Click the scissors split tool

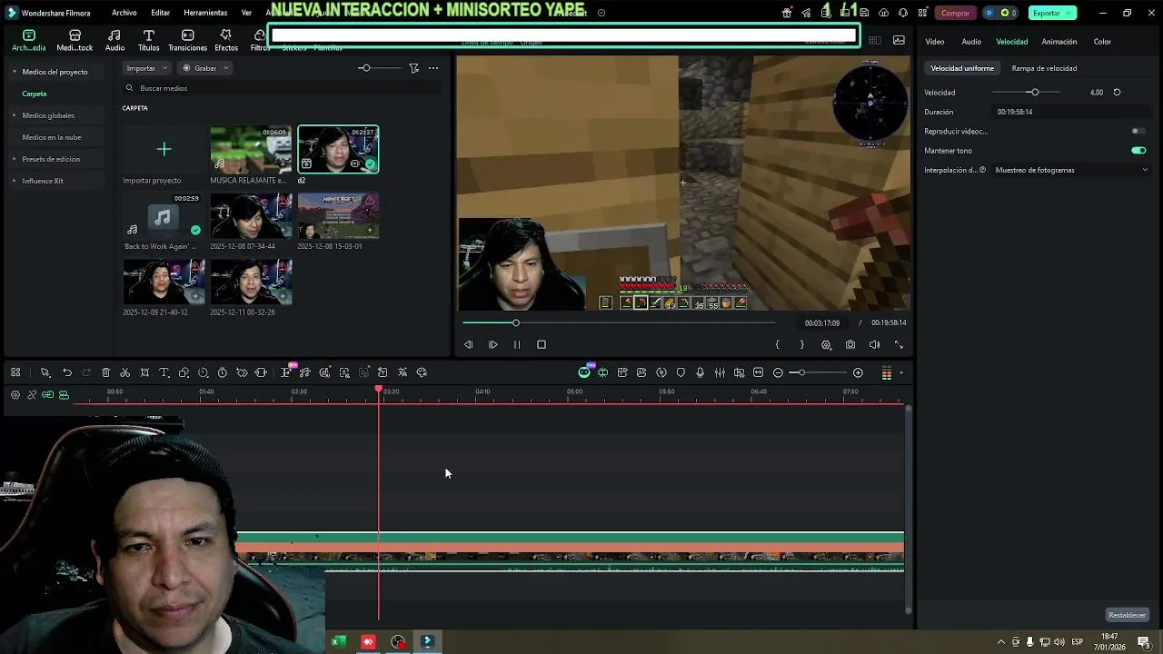[x=124, y=372]
